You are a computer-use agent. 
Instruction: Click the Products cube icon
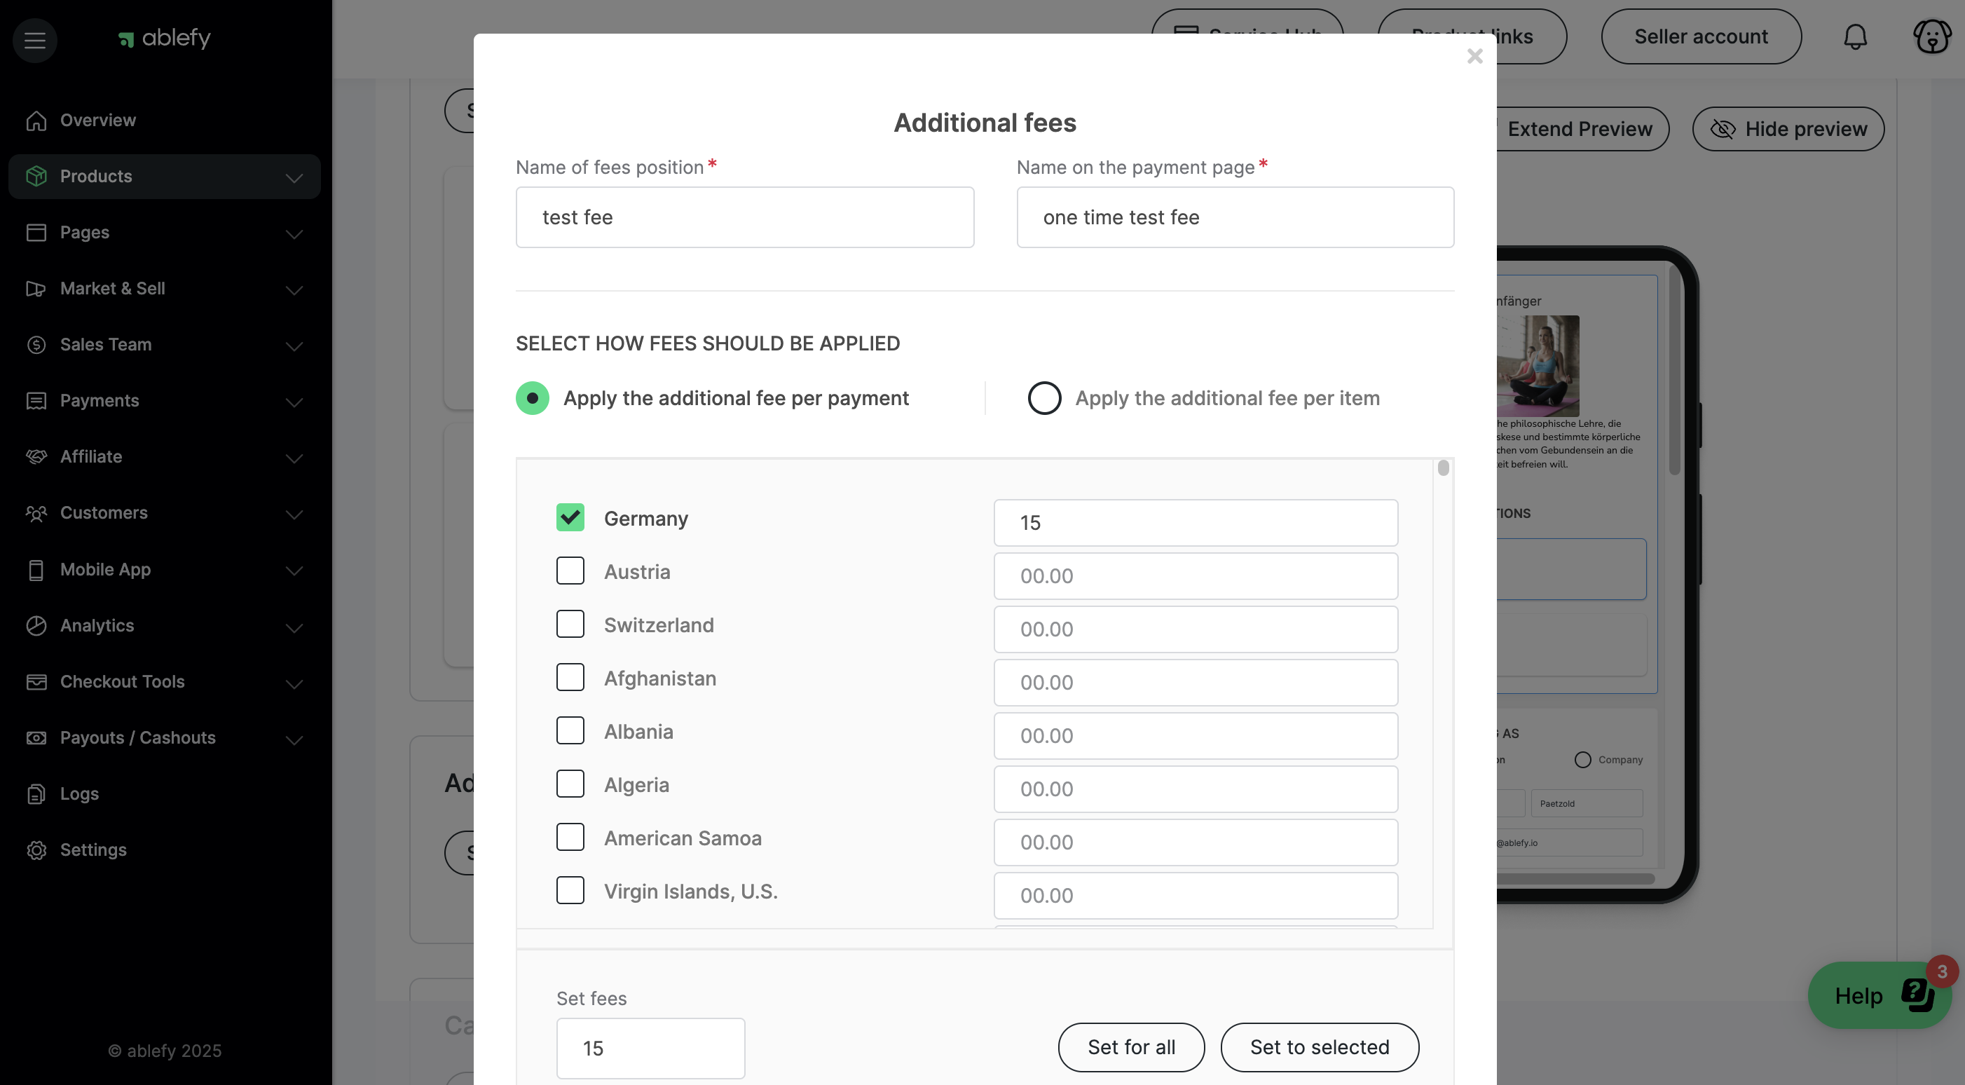pyautogui.click(x=36, y=176)
